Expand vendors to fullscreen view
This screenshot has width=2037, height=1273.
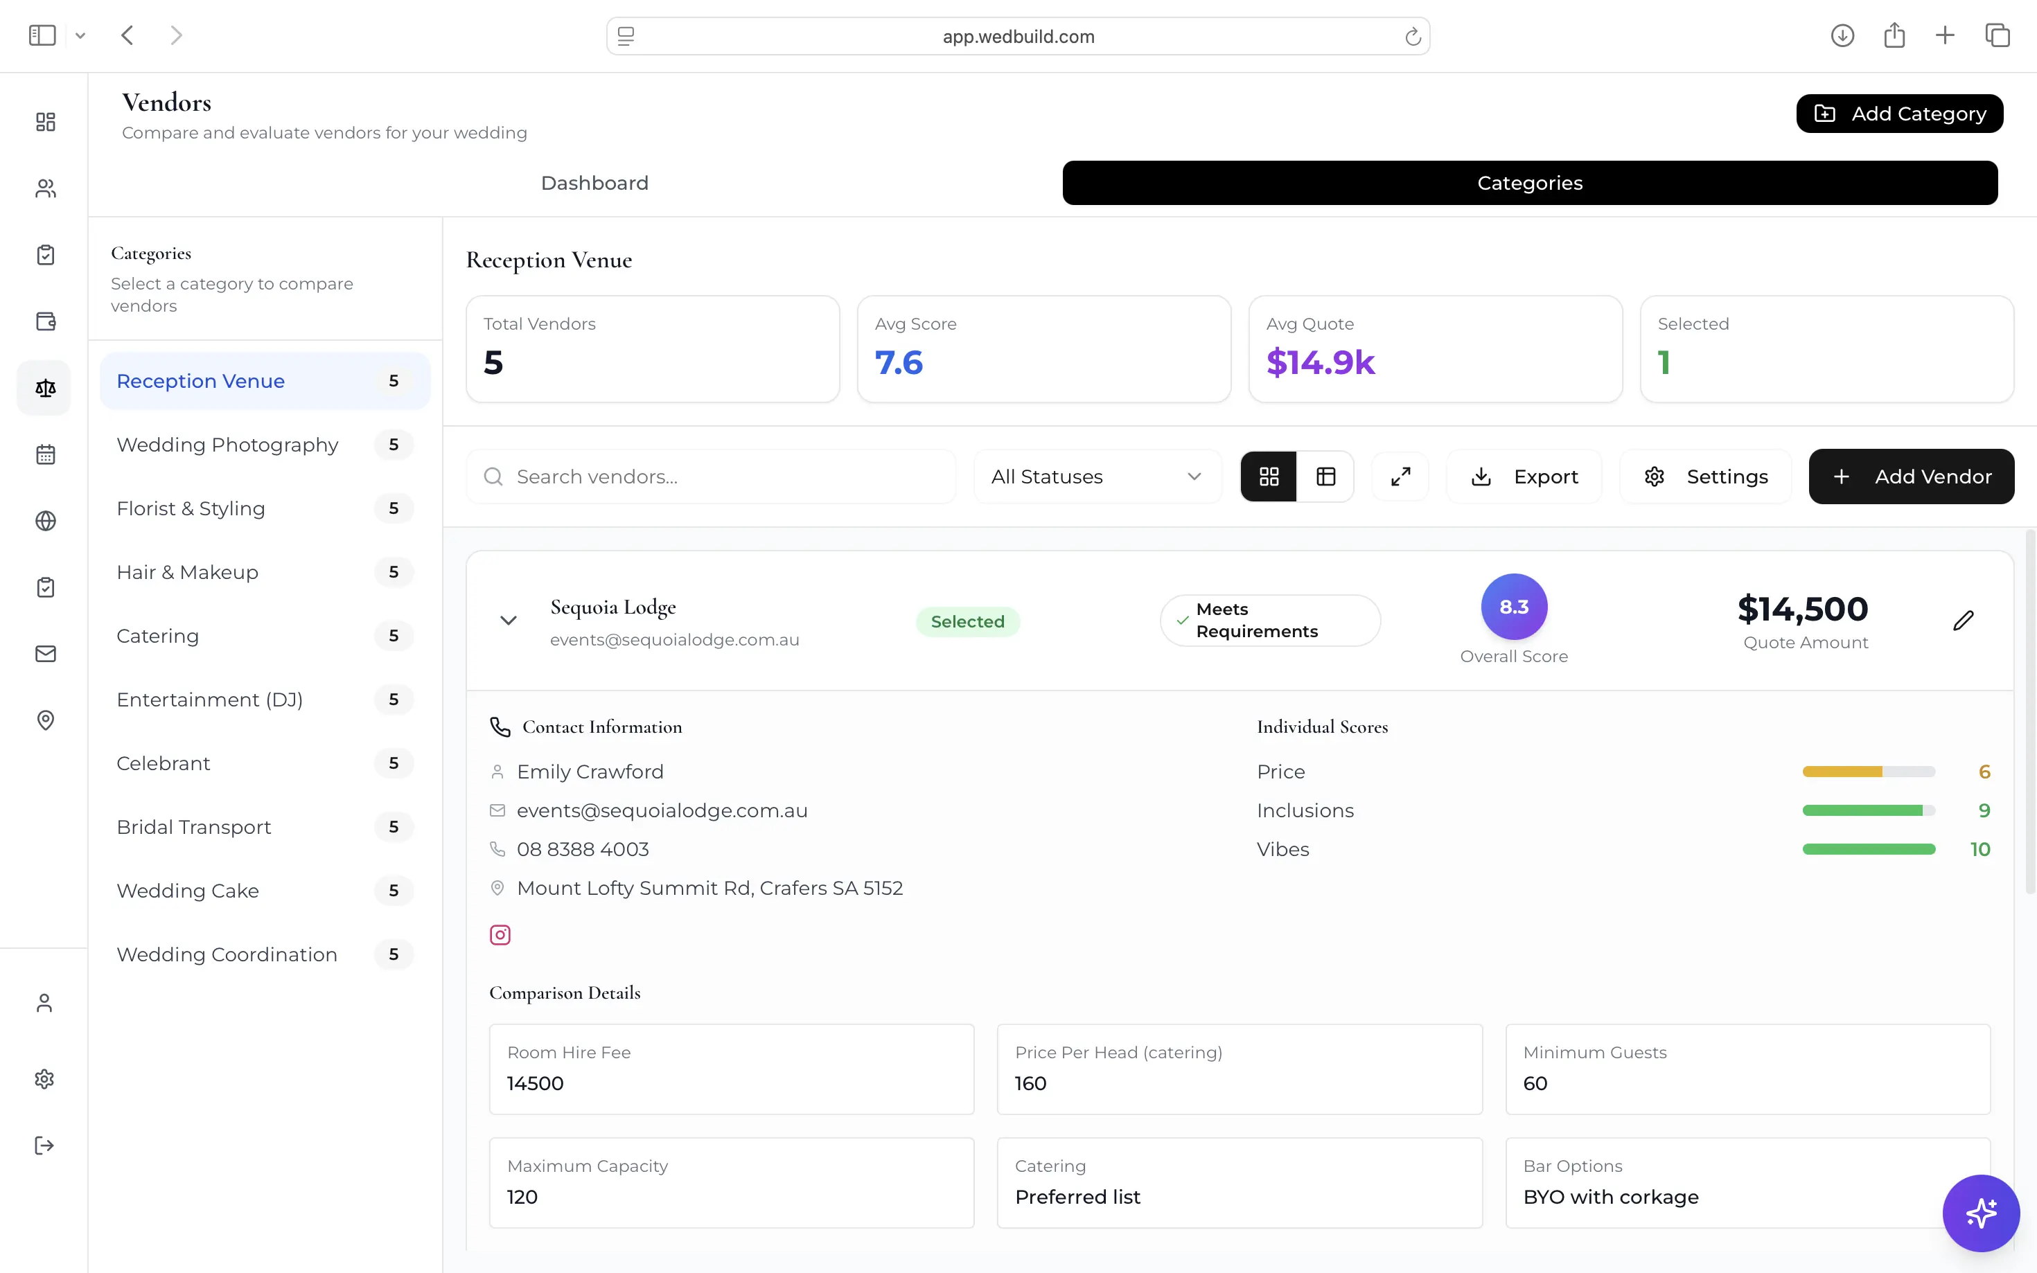click(x=1400, y=477)
